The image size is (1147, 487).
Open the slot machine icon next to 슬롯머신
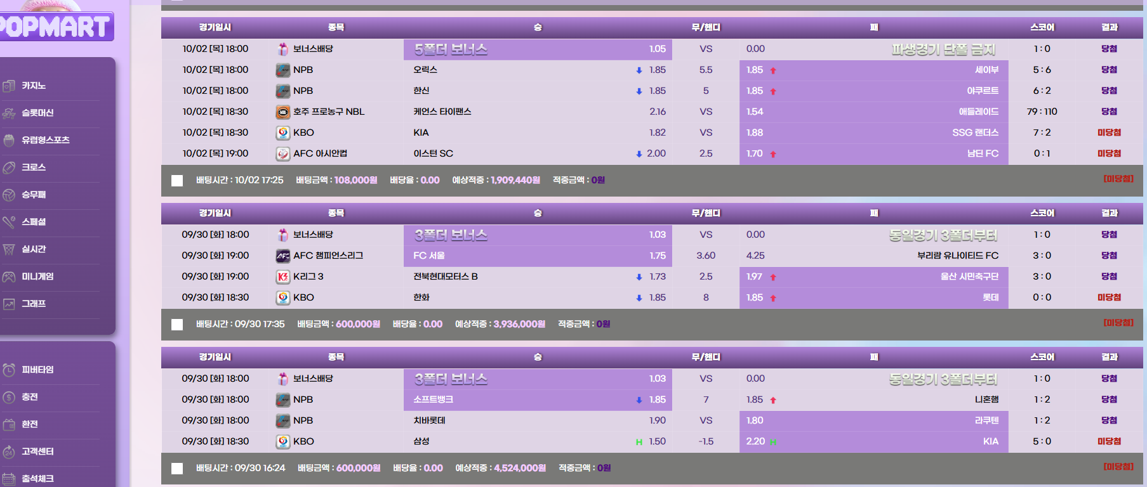coord(9,113)
